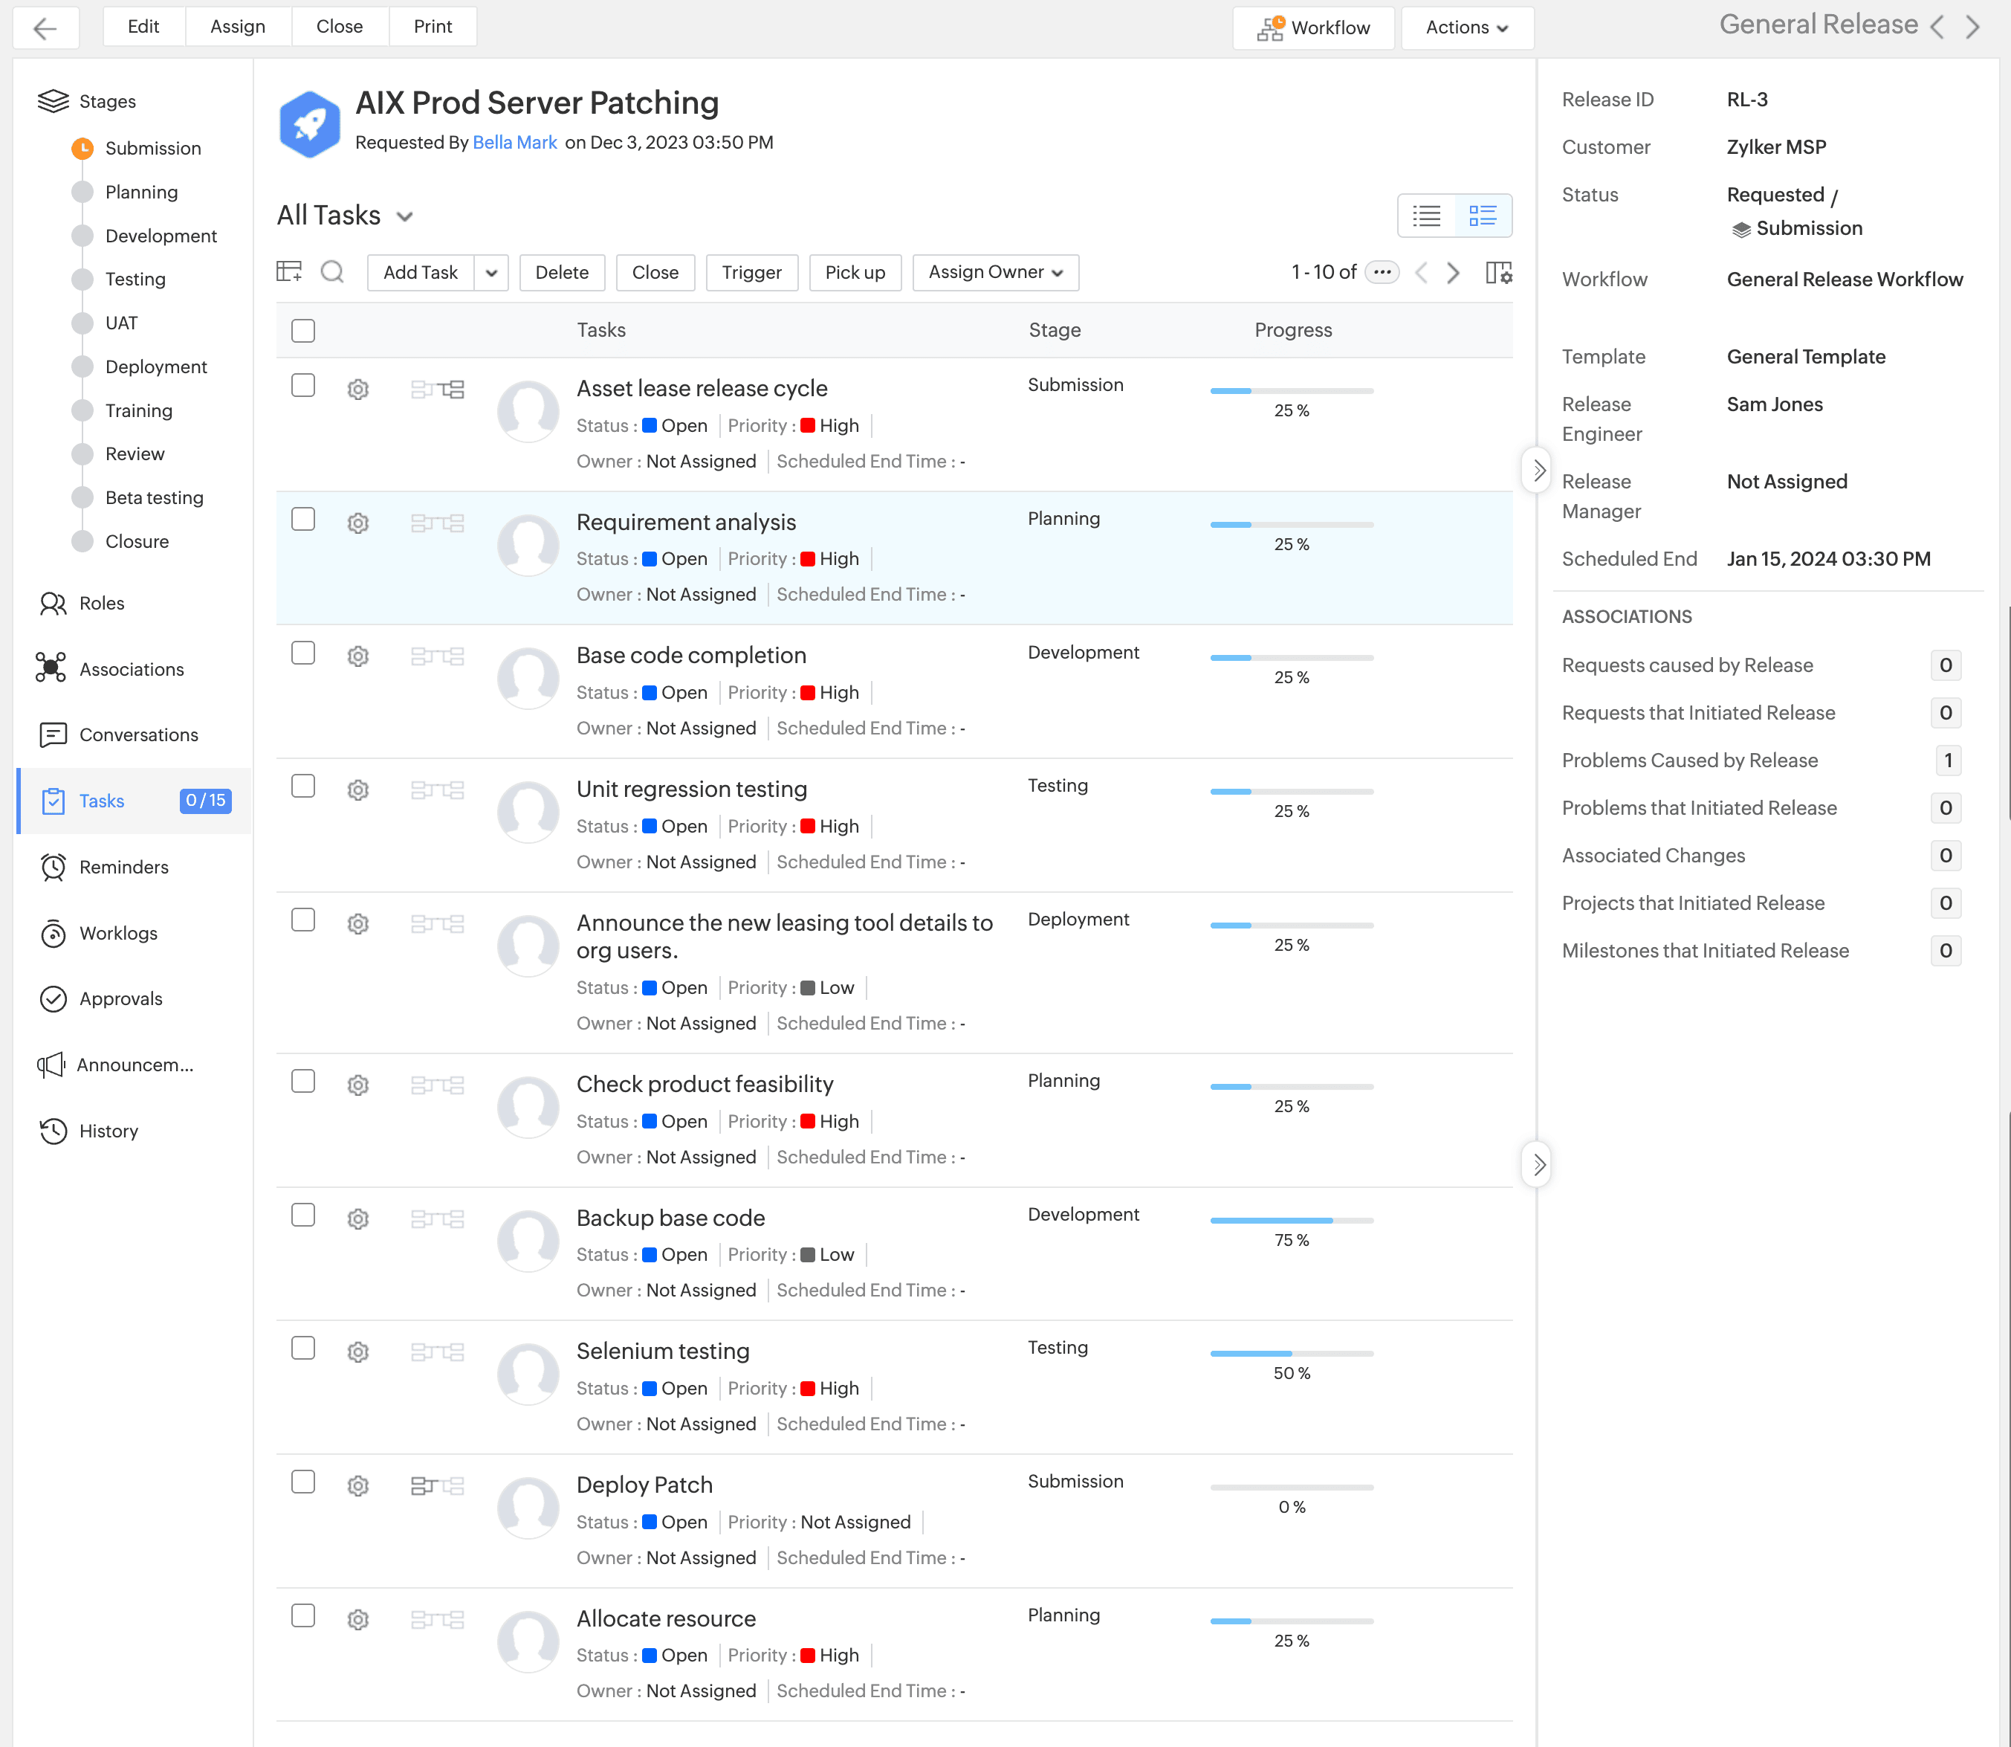The height and width of the screenshot is (1747, 2011).
Task: Go to next release arrow
Action: click(1973, 28)
